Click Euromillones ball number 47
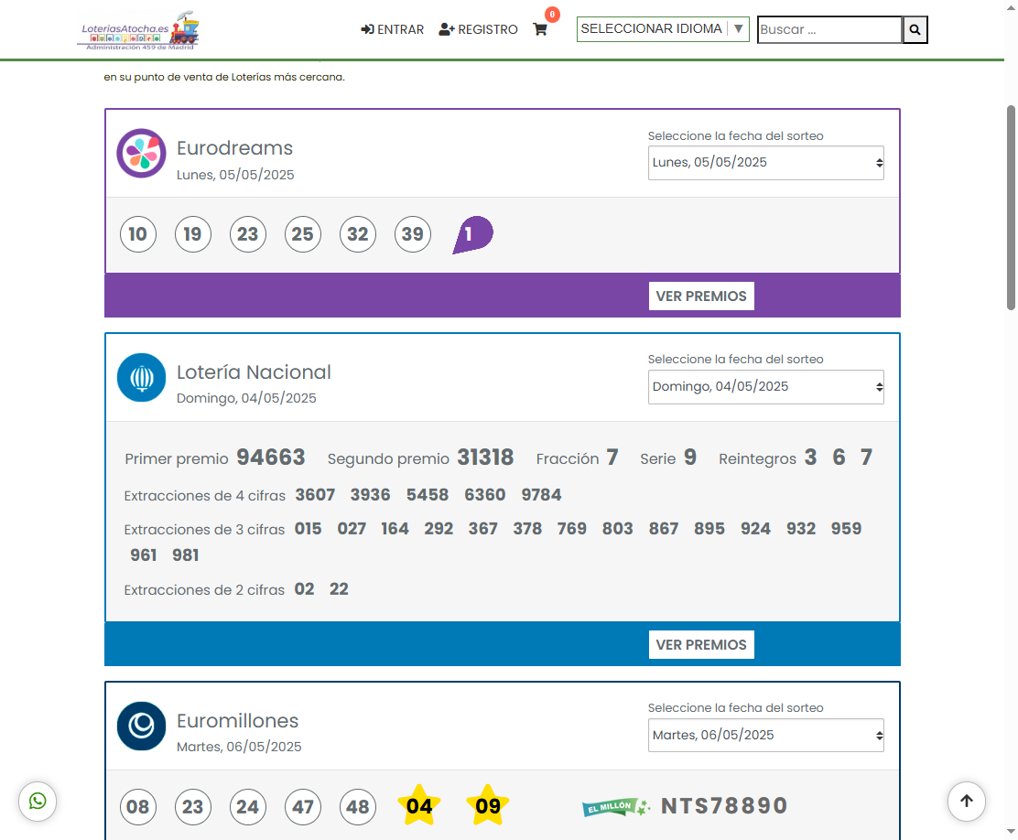The image size is (1018, 840). pos(302,807)
